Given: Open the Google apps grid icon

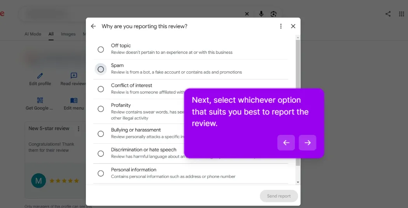Looking at the screenshot, I should click(x=401, y=14).
